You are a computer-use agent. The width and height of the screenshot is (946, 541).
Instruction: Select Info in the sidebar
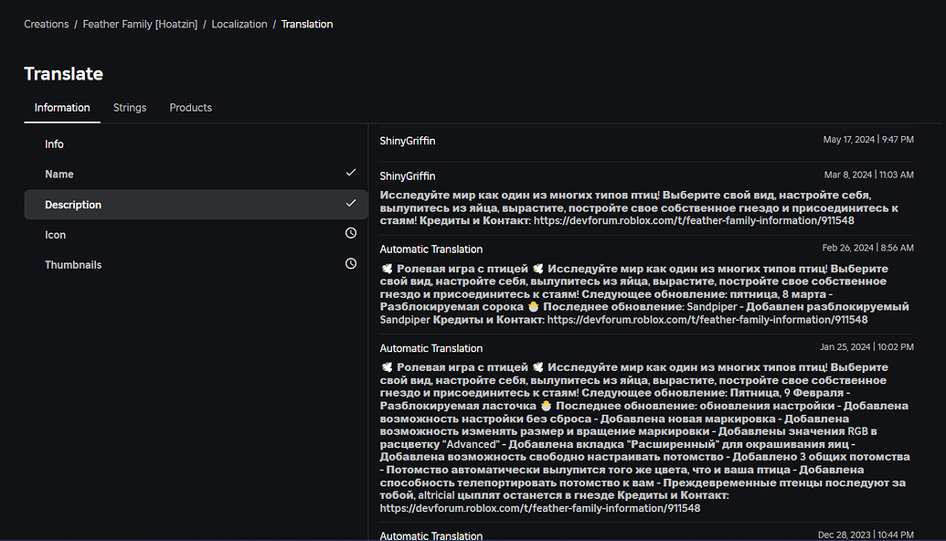pos(54,143)
